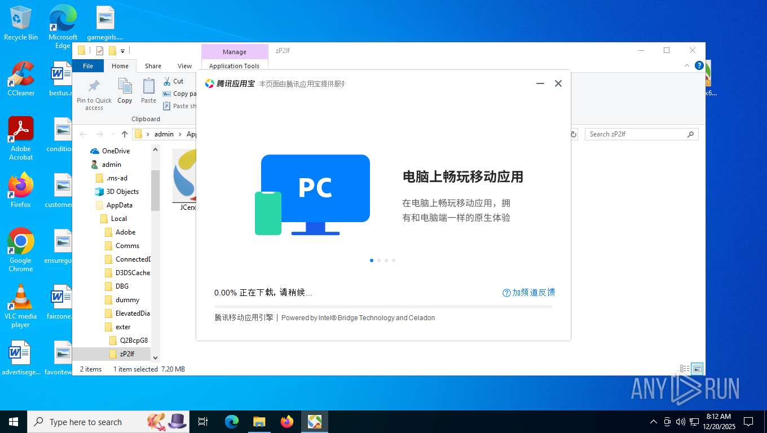The width and height of the screenshot is (767, 433).
Task: Launch Firefox desktop shortcut
Action: (x=21, y=191)
